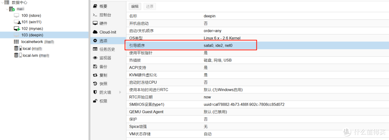Open the Cloud-Init menu item
The height and width of the screenshot is (140, 389).
[108, 32]
